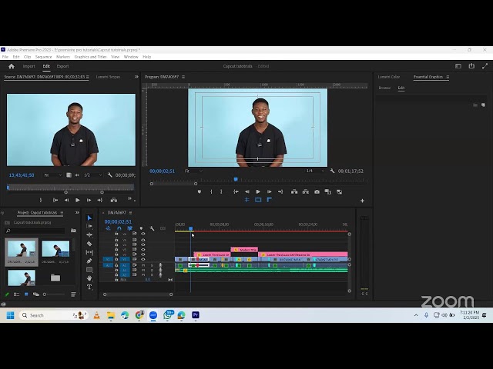The width and height of the screenshot is (493, 369).
Task: Toggle Linked Selection in Timeline
Action: click(x=130, y=228)
